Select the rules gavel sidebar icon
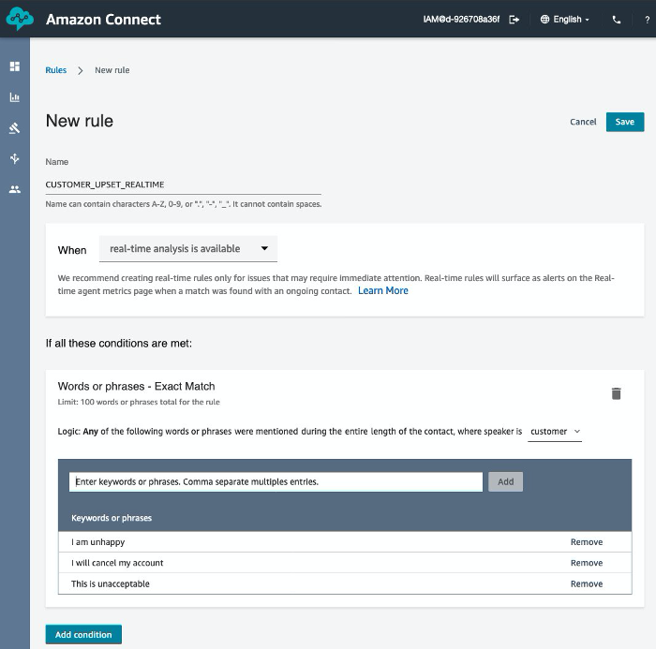 click(x=15, y=128)
